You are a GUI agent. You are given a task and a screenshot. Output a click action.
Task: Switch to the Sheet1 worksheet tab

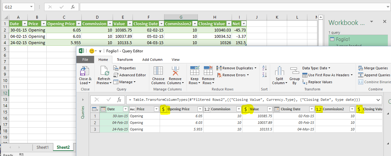tap(43, 147)
